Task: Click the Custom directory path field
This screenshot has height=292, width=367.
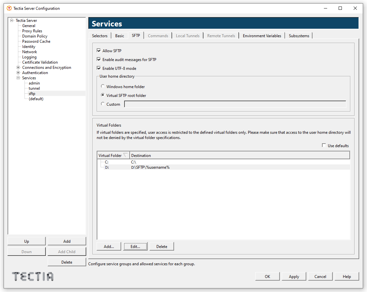Action: pyautogui.click(x=235, y=104)
